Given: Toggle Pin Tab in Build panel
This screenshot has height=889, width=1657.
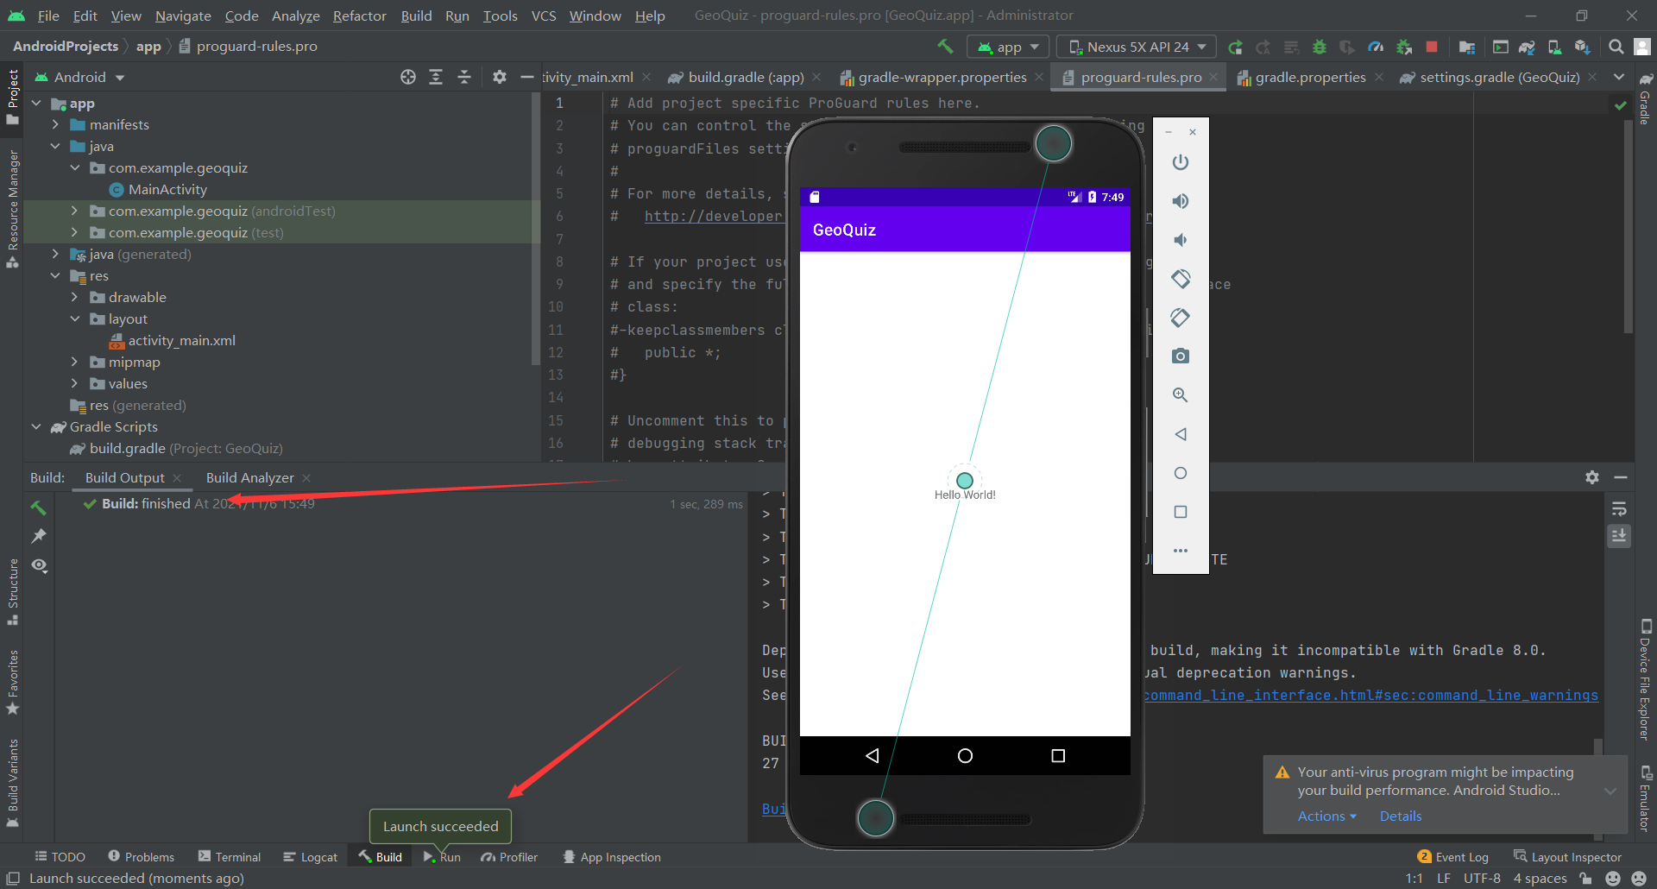Looking at the screenshot, I should [x=39, y=536].
